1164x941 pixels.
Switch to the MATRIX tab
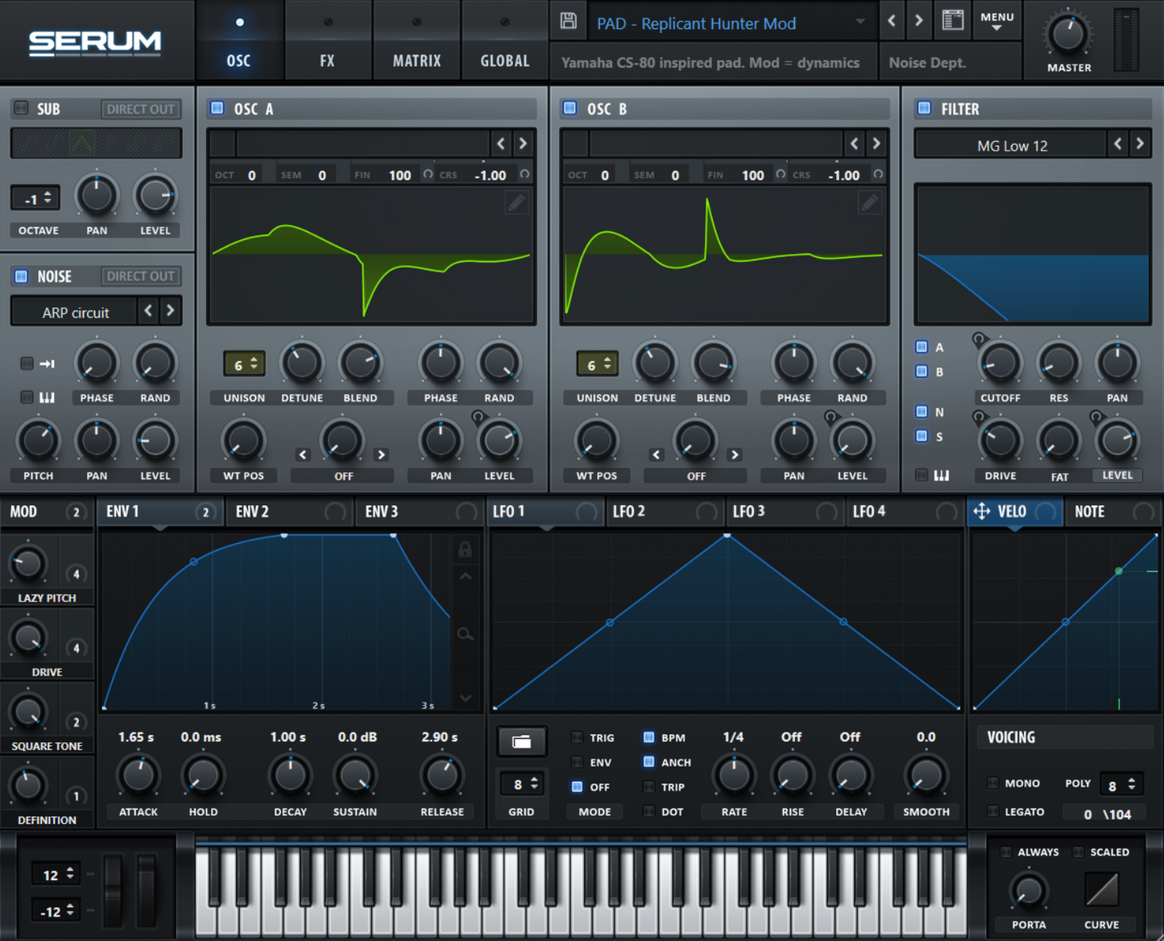coord(416,40)
